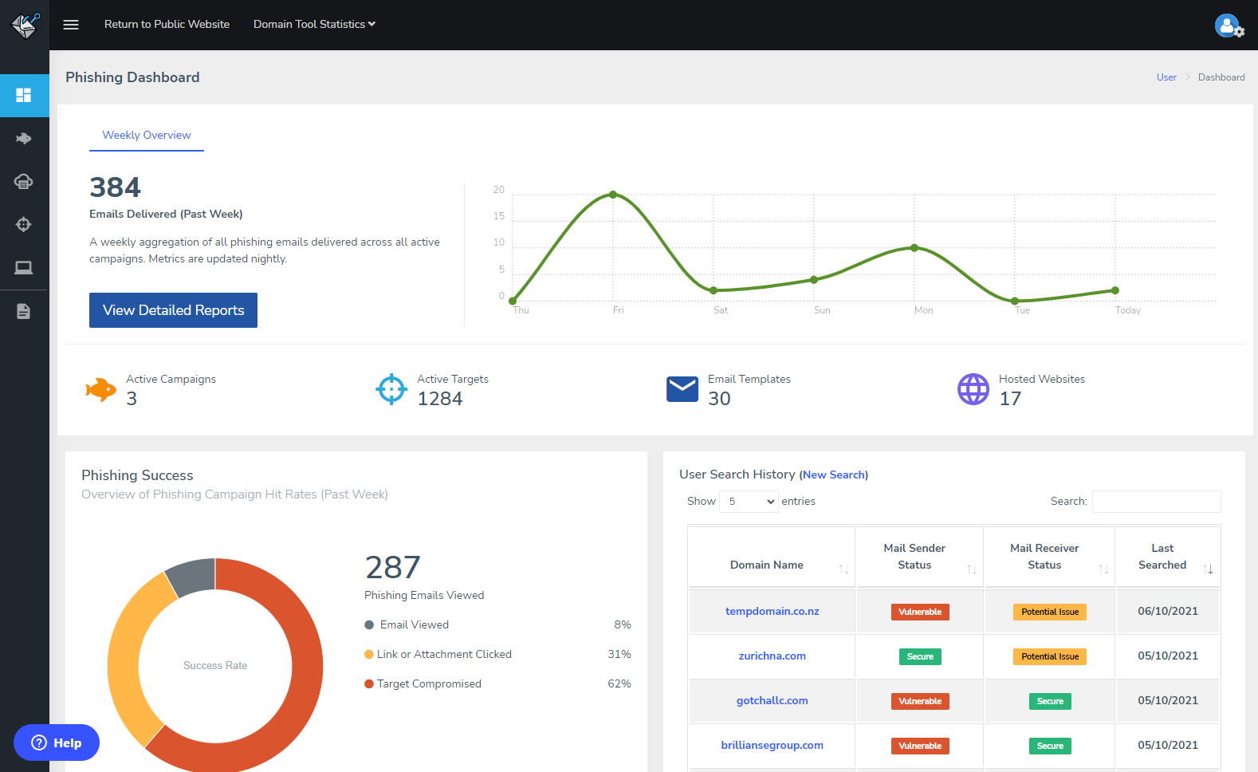This screenshot has width=1258, height=772.
Task: Toggle the hamburger sidebar menu
Action: (71, 25)
